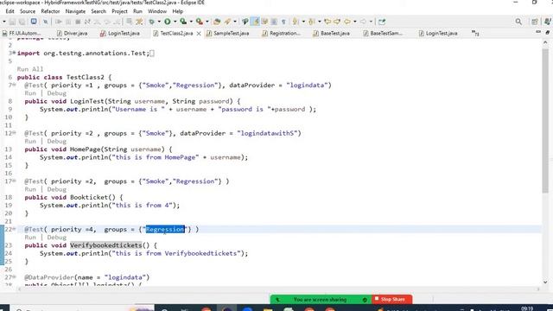Click Run above the Bookticket method
Viewport: 553px width, 311px height.
30,189
